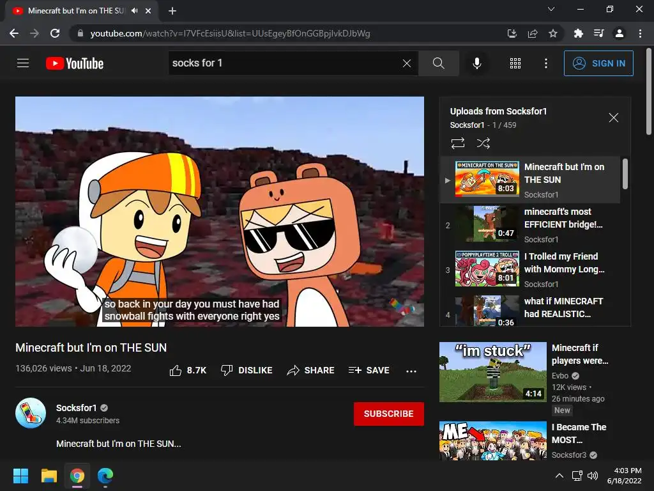654x491 pixels.
Task: Click the address bar URL
Action: 230,33
